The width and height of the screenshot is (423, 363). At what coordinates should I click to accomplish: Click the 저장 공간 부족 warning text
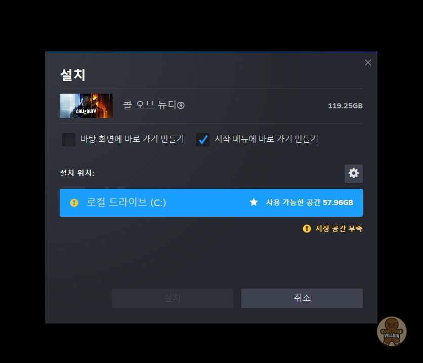tap(339, 229)
